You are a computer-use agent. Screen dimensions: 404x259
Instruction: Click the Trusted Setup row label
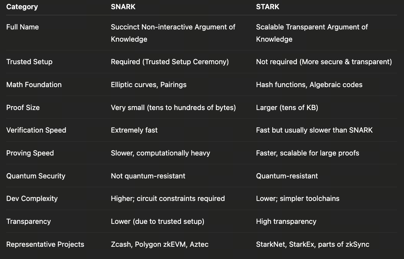[29, 62]
